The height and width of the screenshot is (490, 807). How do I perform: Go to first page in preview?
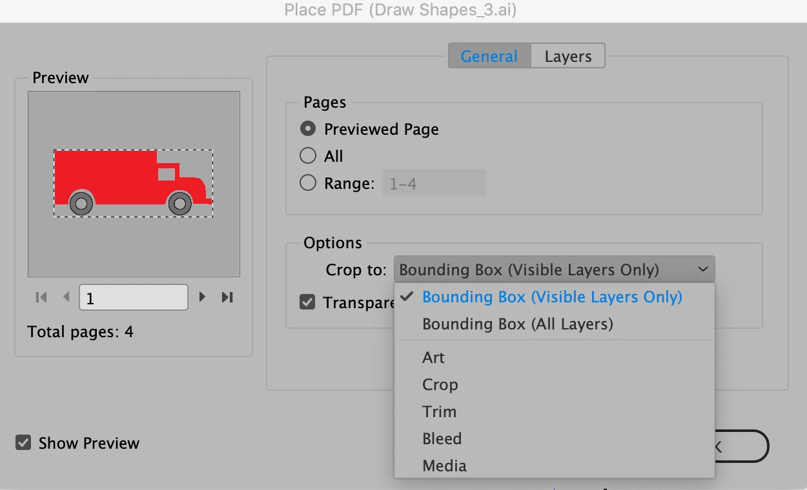[41, 297]
